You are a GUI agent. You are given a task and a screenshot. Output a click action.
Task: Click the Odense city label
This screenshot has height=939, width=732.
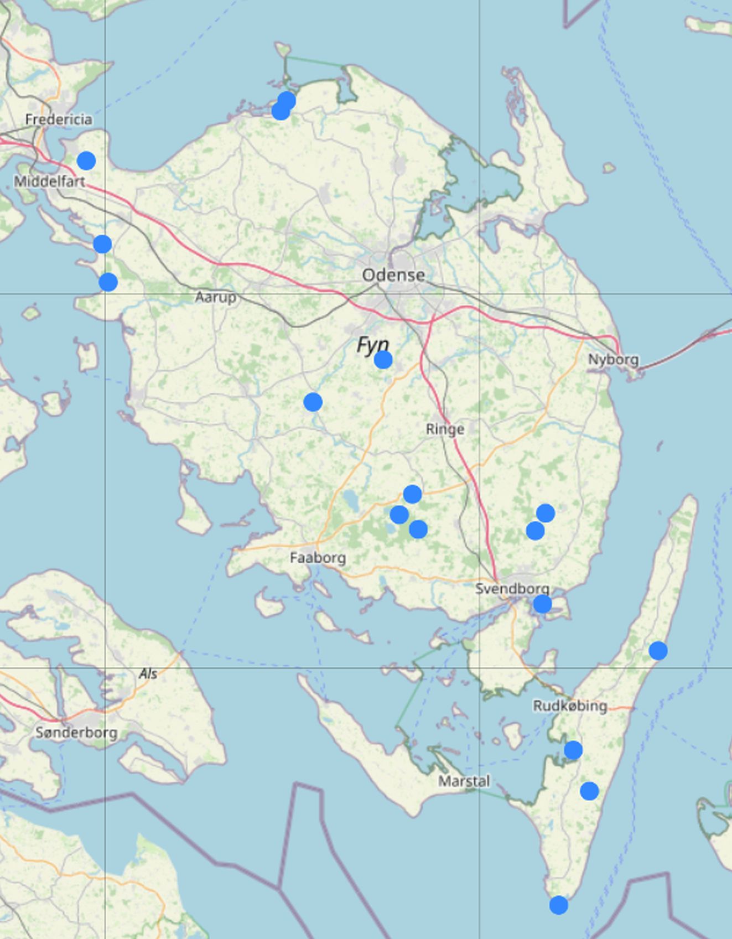coord(393,275)
